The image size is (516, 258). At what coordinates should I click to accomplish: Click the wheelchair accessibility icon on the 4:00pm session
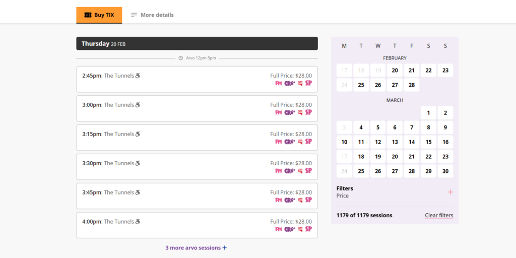click(138, 222)
